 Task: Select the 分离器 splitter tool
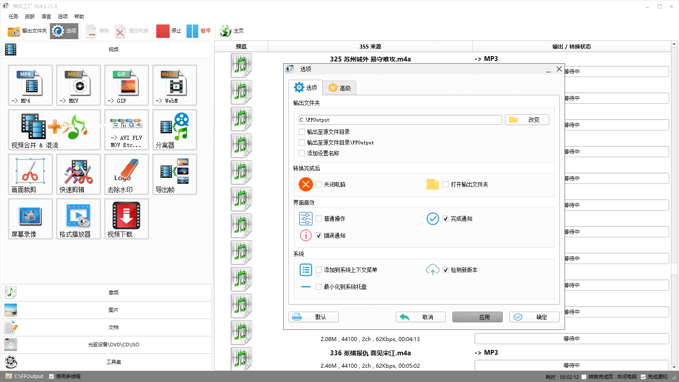175,130
